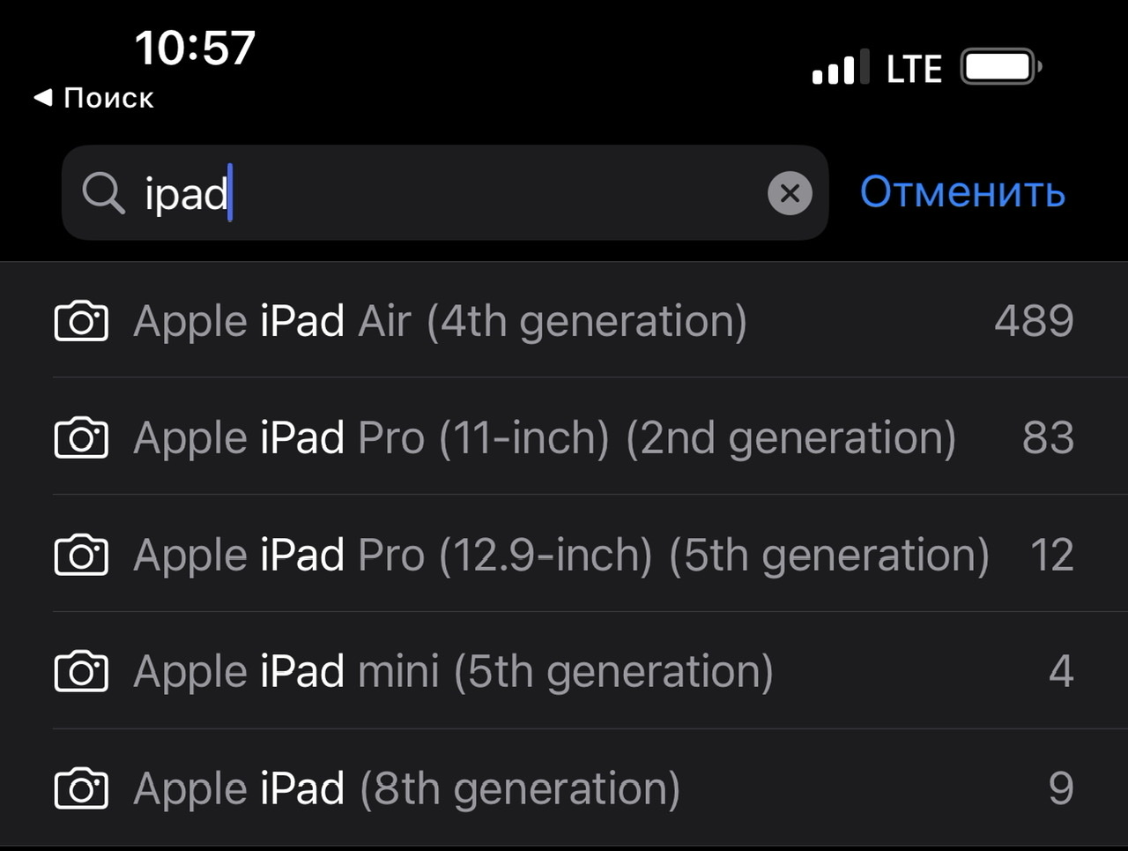Screen dimensions: 1128x851
Task: Go back to Поиск app
Action: tap(94, 98)
